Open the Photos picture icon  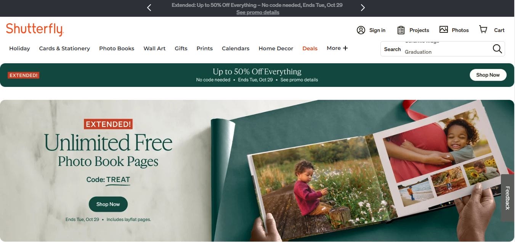(443, 30)
